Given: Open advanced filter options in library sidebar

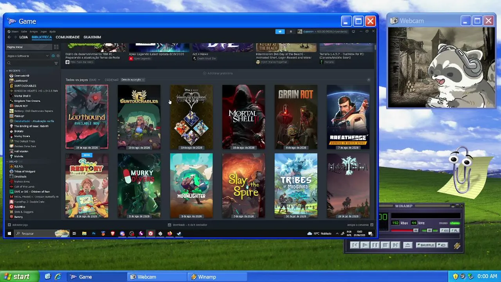Looking at the screenshot, I should (x=56, y=63).
